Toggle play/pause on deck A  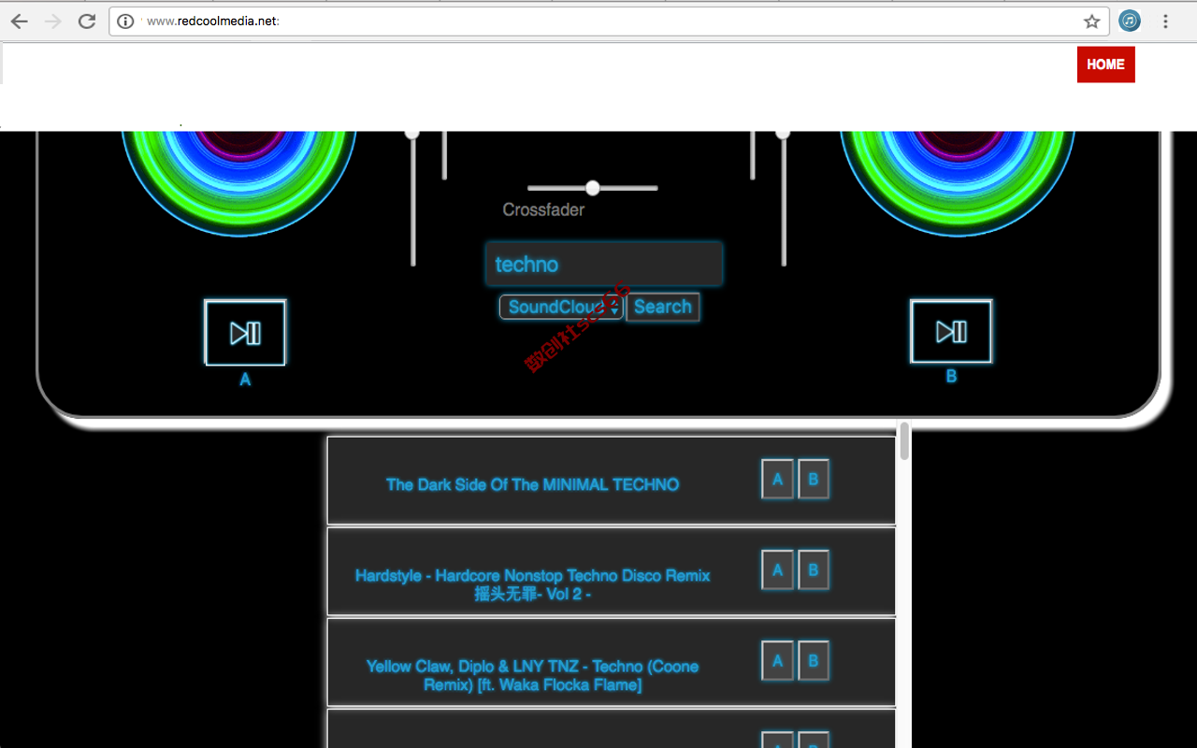click(x=245, y=333)
